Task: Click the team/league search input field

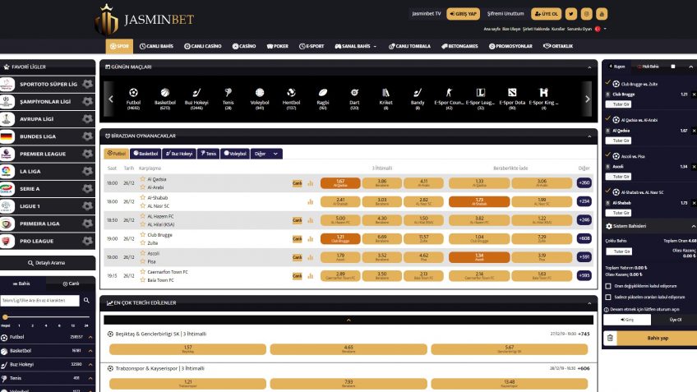Action: 40,301
